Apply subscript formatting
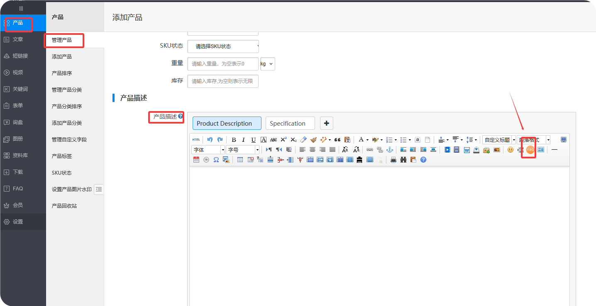 293,140
